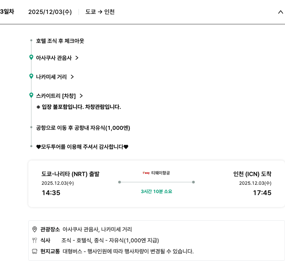Click the 3시간 10분 소요 duration text

pyautogui.click(x=156, y=191)
